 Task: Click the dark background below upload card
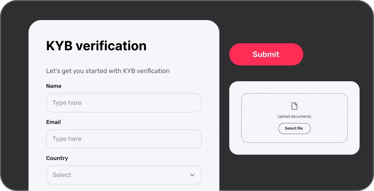pos(294,171)
